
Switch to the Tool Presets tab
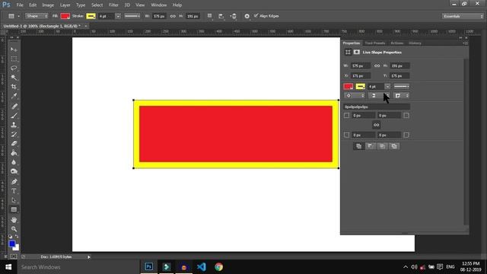pos(375,43)
